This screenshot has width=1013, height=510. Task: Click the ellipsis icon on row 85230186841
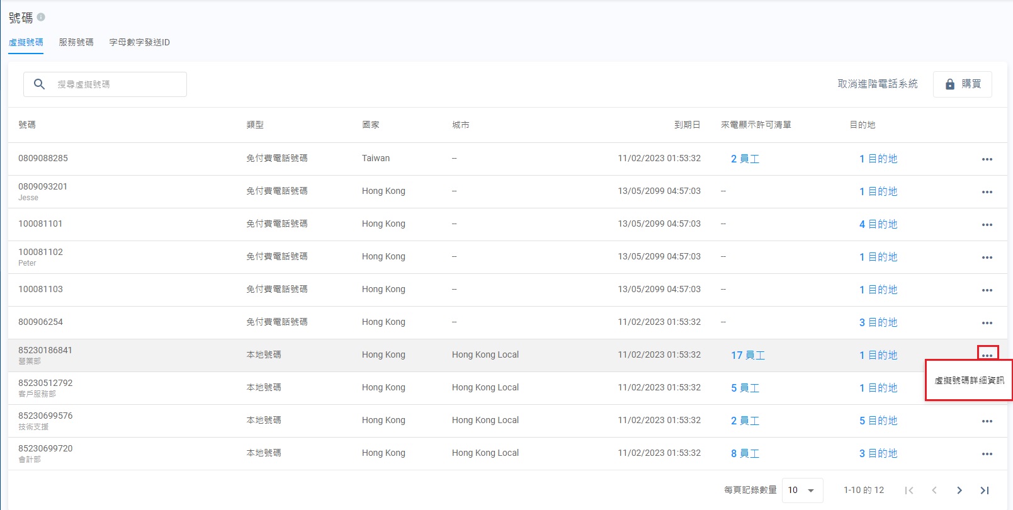(987, 355)
